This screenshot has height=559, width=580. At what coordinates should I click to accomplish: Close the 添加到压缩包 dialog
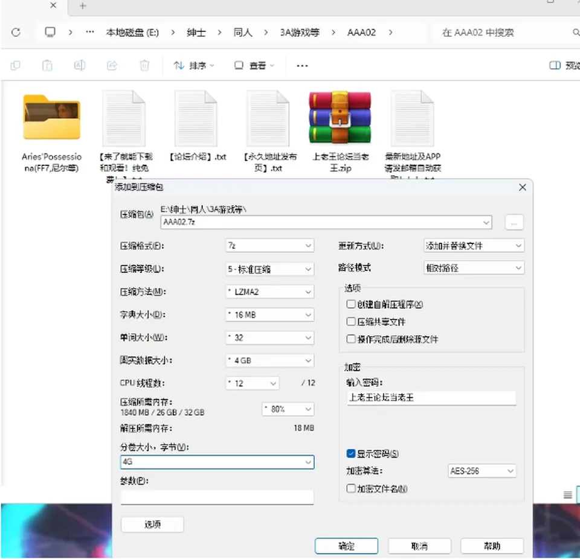[522, 188]
